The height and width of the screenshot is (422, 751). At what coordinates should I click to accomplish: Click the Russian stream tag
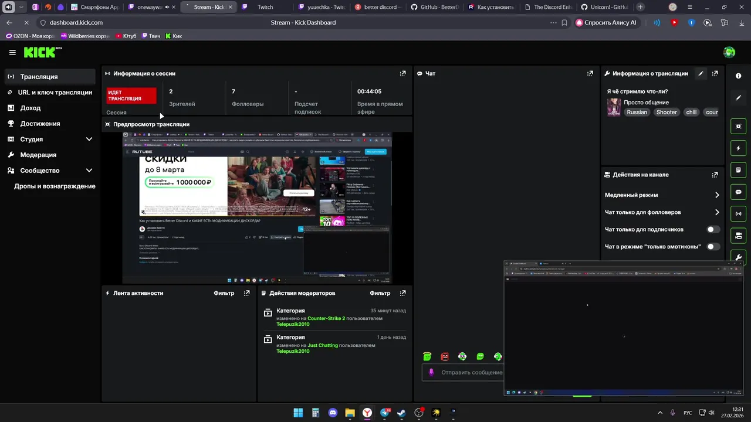[x=637, y=112]
